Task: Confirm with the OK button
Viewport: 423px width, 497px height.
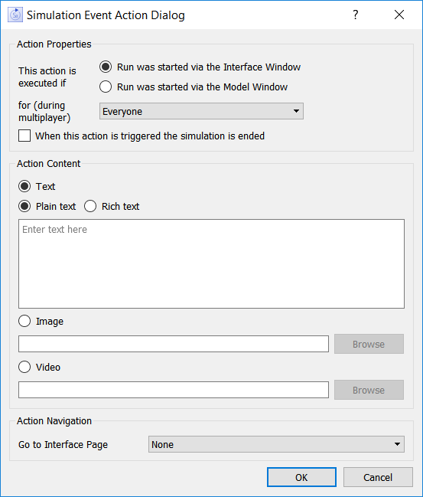Action: [x=301, y=477]
